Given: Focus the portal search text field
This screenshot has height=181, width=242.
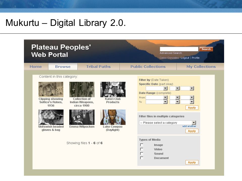Looking at the screenshot, I should pyautogui.click(x=179, y=49).
